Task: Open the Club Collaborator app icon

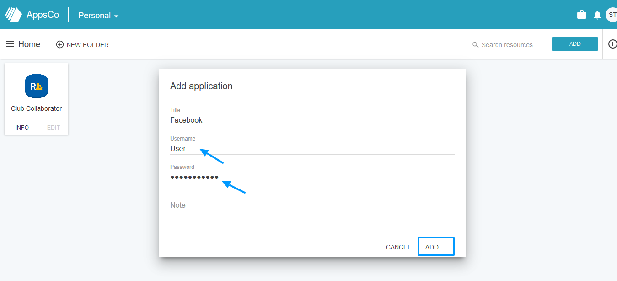Action: coord(37,86)
